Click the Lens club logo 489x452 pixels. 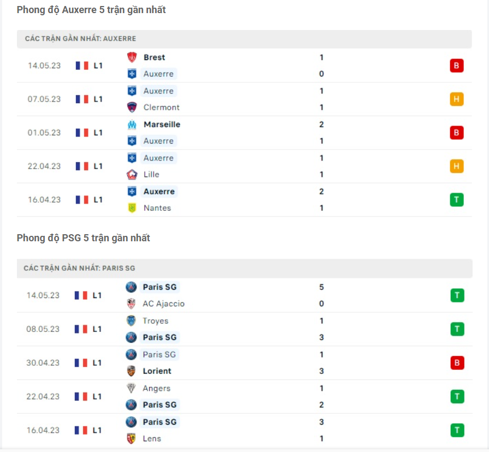coord(131,438)
